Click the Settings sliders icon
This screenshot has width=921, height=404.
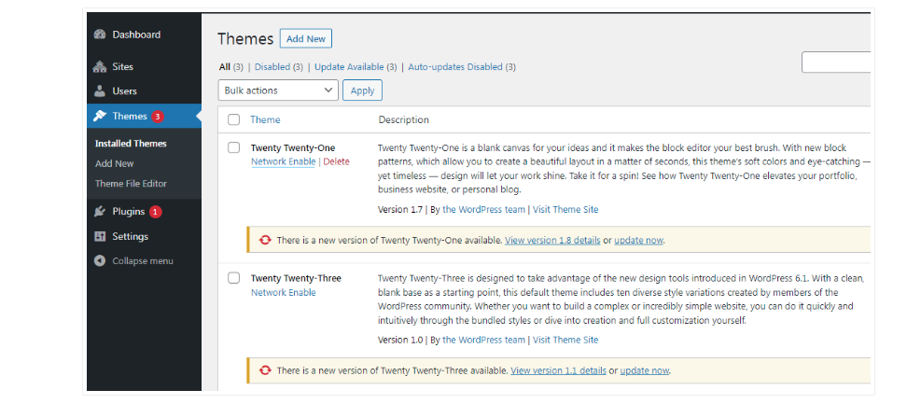(99, 236)
